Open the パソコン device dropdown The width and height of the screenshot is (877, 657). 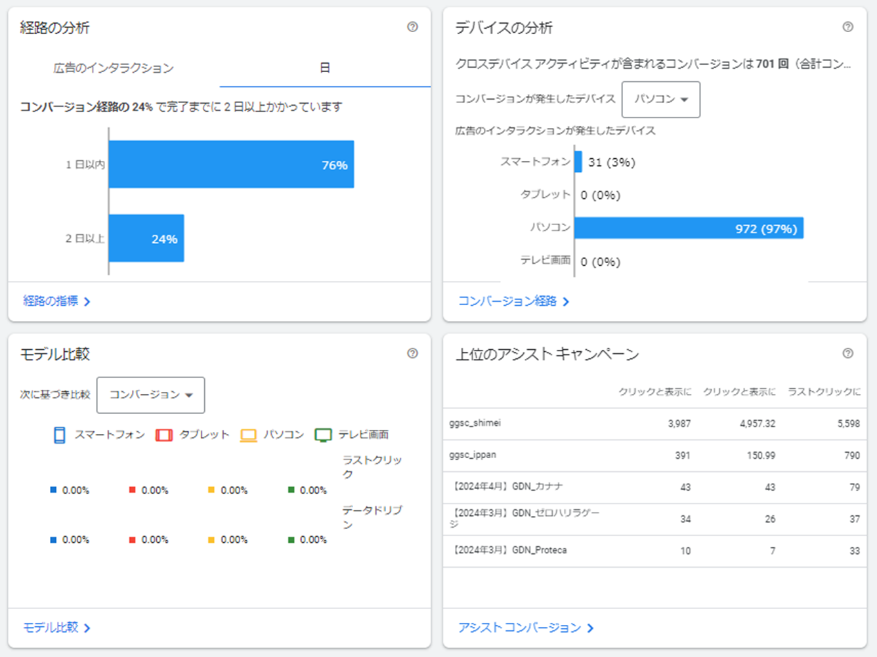click(x=661, y=100)
